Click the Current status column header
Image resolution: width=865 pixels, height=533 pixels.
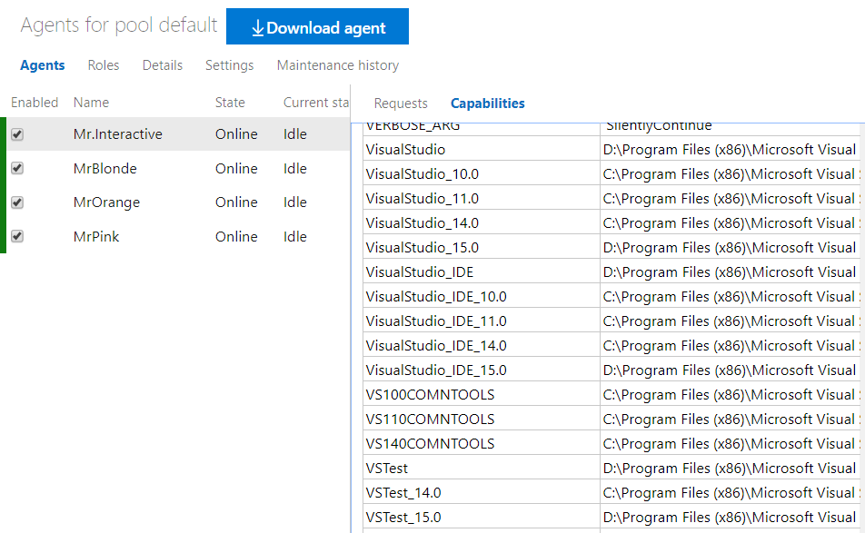click(316, 103)
